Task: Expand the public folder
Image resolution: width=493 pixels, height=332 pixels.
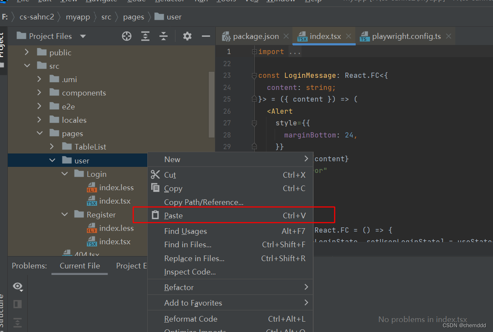Action: (x=27, y=52)
